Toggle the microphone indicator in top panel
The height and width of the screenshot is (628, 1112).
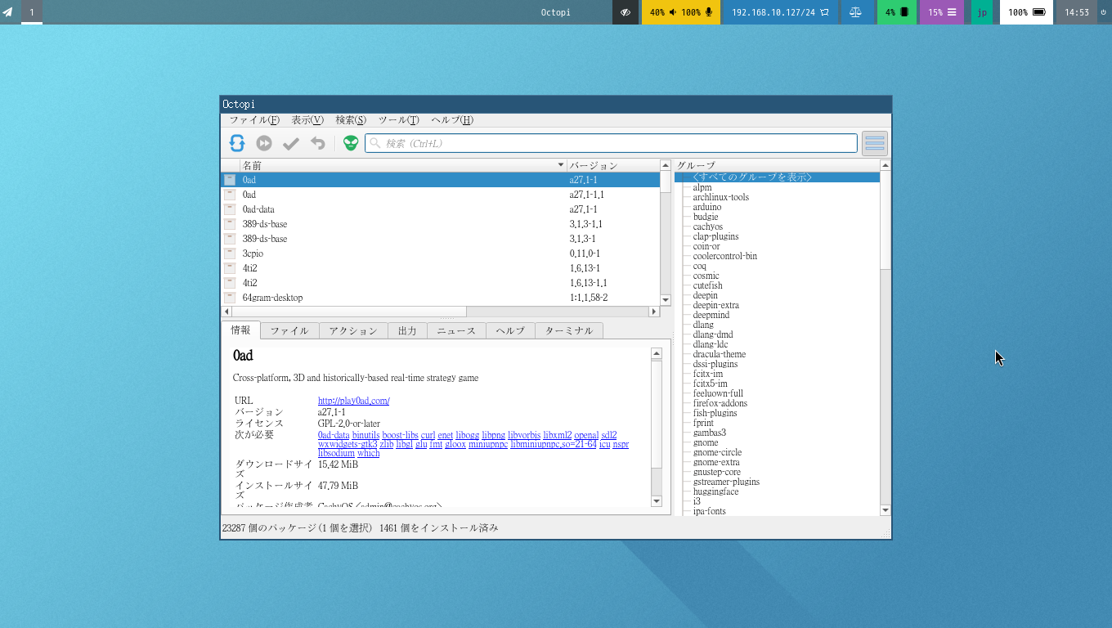(709, 12)
